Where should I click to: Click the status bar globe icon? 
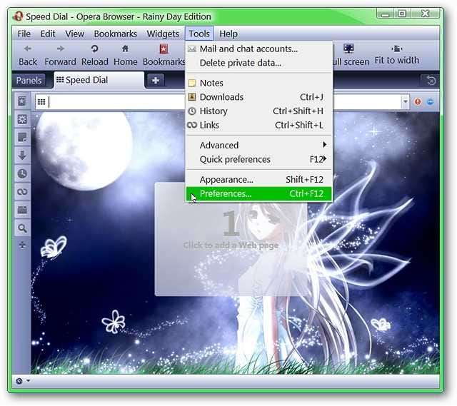pos(19,380)
